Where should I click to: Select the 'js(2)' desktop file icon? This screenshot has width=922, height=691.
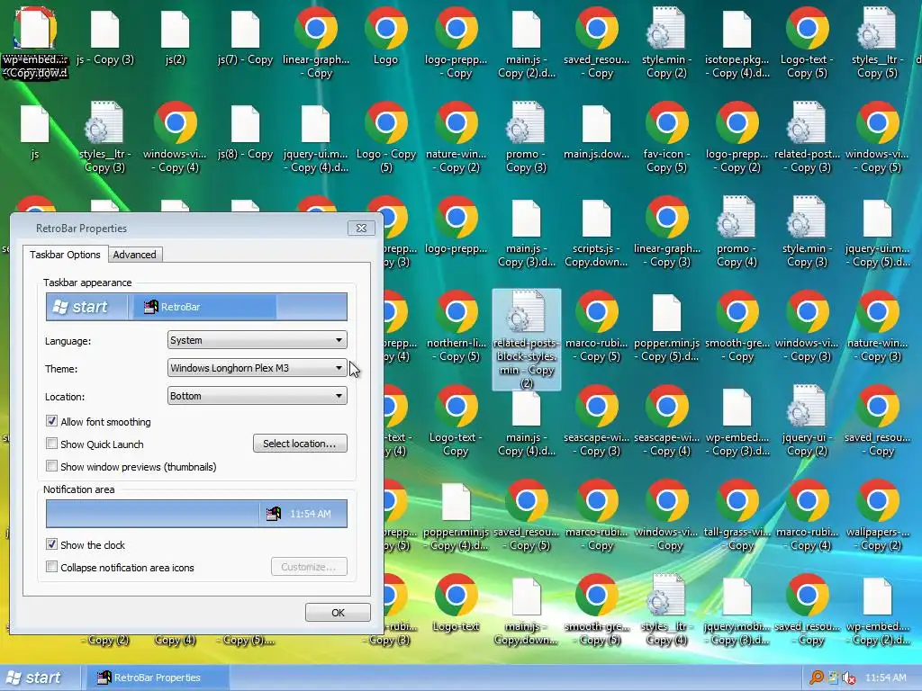click(x=176, y=29)
